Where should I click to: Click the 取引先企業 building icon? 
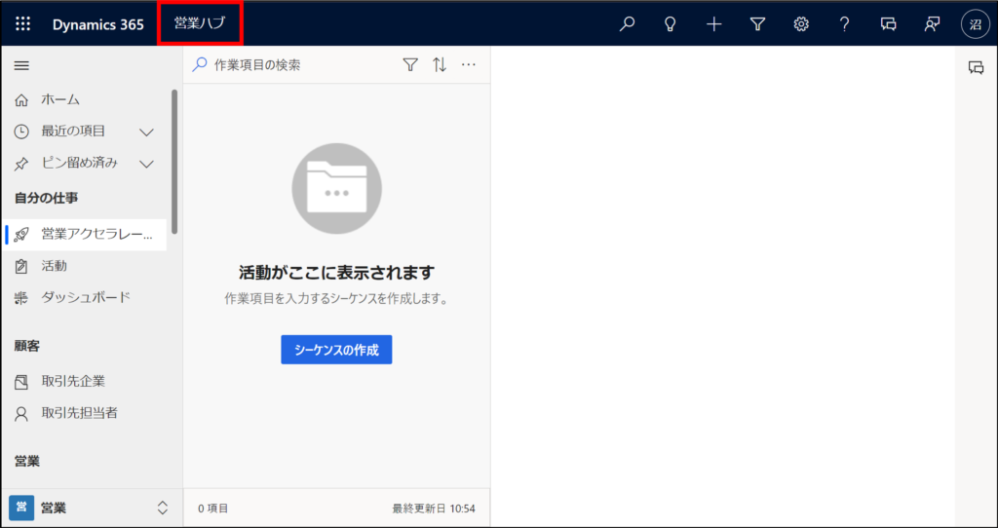point(21,382)
